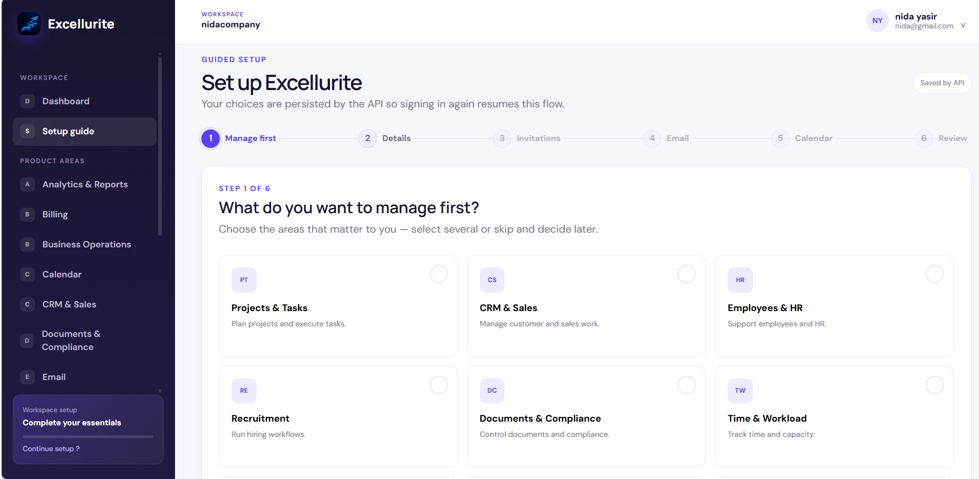The width and height of the screenshot is (979, 479).
Task: Click the PT badge on Projects & Tasks card
Action: [x=244, y=280]
